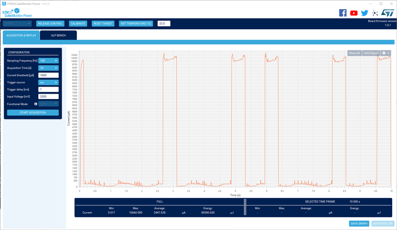Image resolution: width=397 pixels, height=230 pixels.
Task: Select the ACQUISITION & REPLAY tab
Action: (21, 35)
